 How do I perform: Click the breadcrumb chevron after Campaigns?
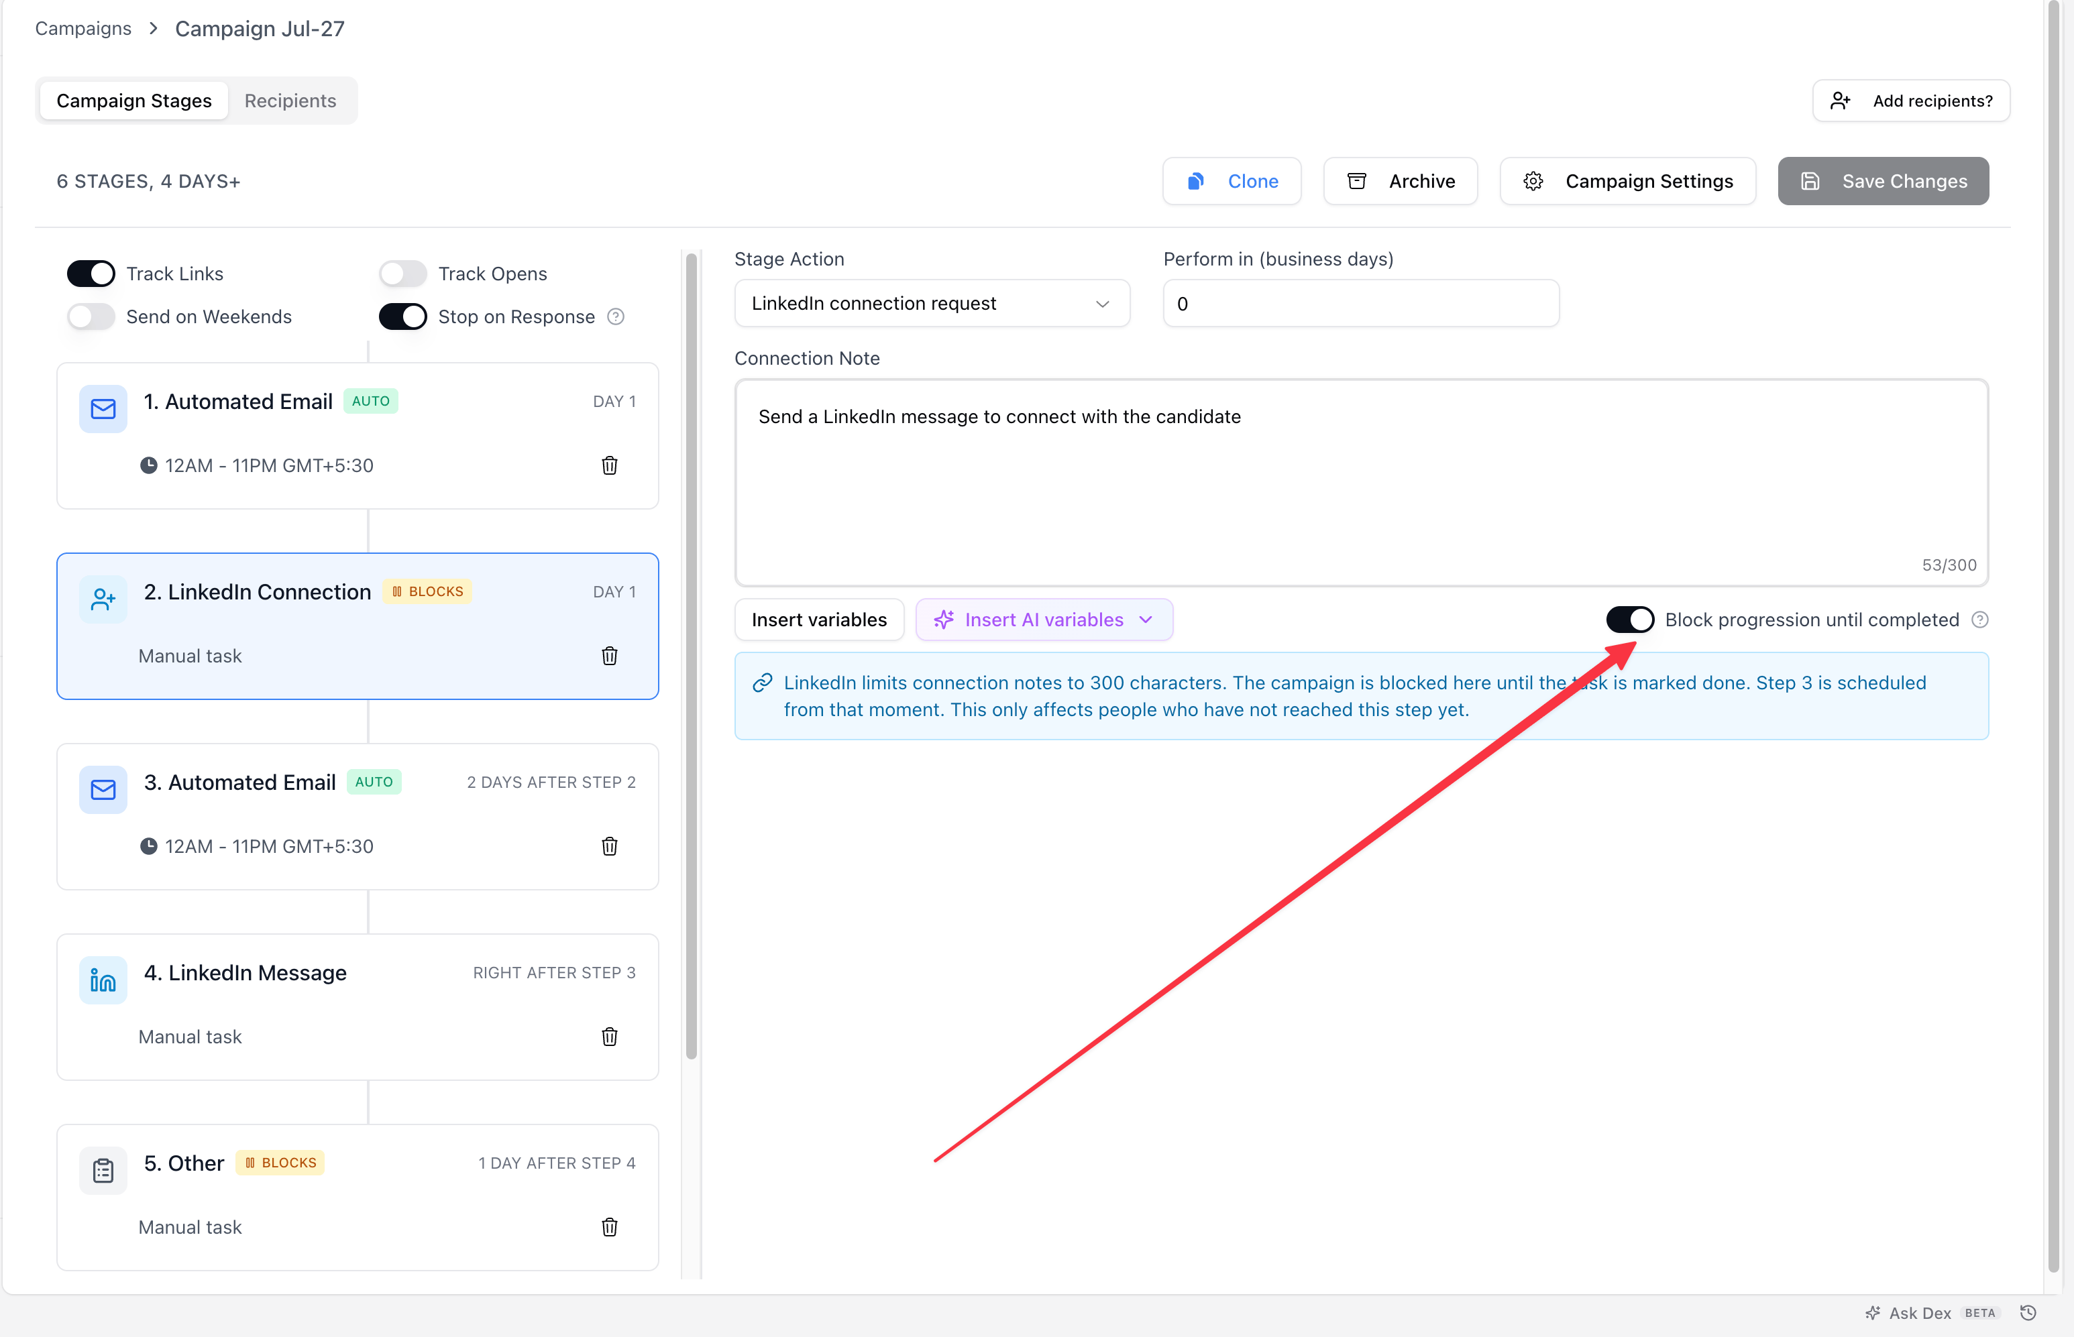coord(154,29)
